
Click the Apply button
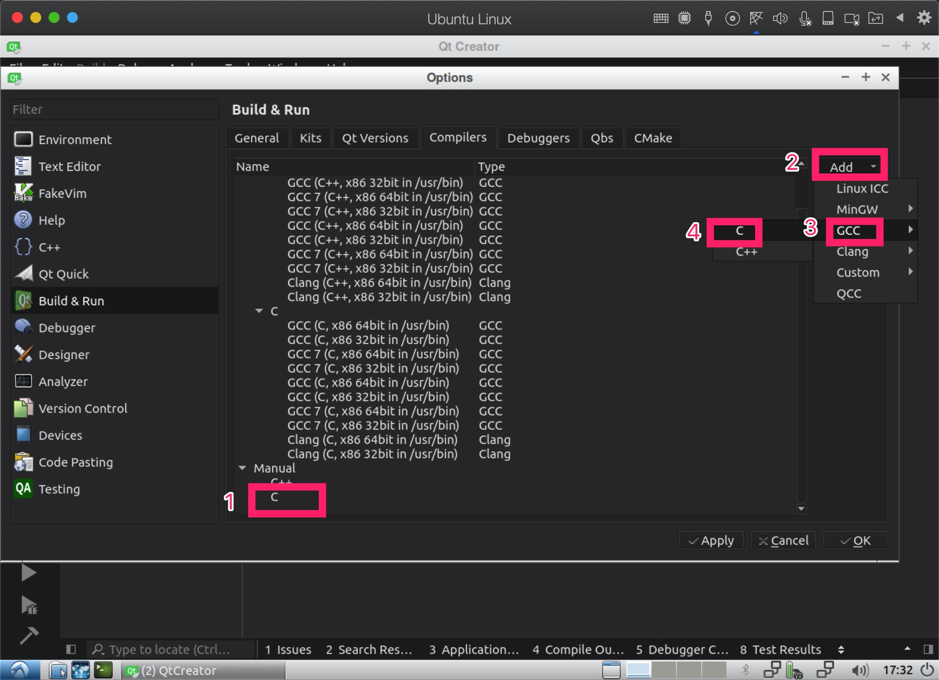711,541
